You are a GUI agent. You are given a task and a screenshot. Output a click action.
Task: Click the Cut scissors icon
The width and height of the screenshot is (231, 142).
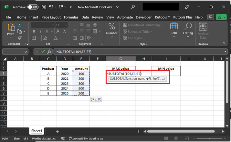click(20, 25)
